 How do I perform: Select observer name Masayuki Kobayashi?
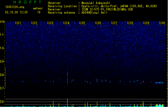click(96, 3)
